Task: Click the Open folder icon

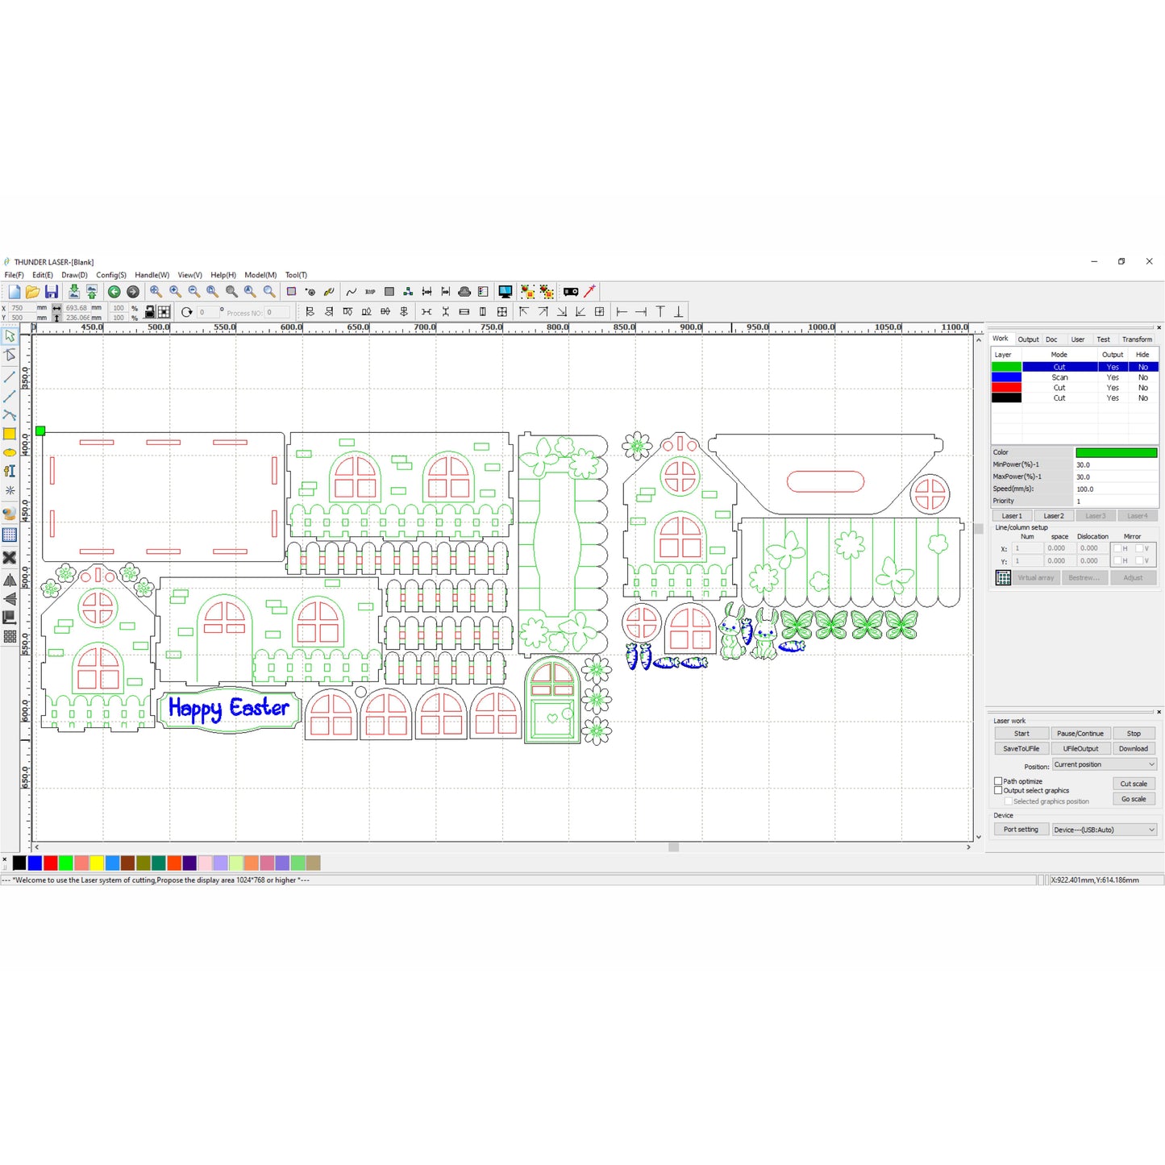Action: tap(32, 292)
